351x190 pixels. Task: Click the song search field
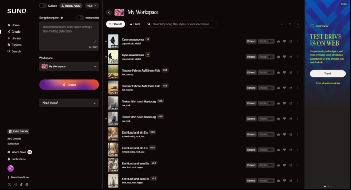point(180,24)
